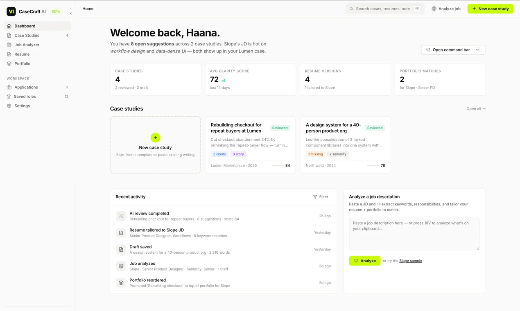Open the Recent activity Filter
This screenshot has width=520, height=311.
point(321,197)
